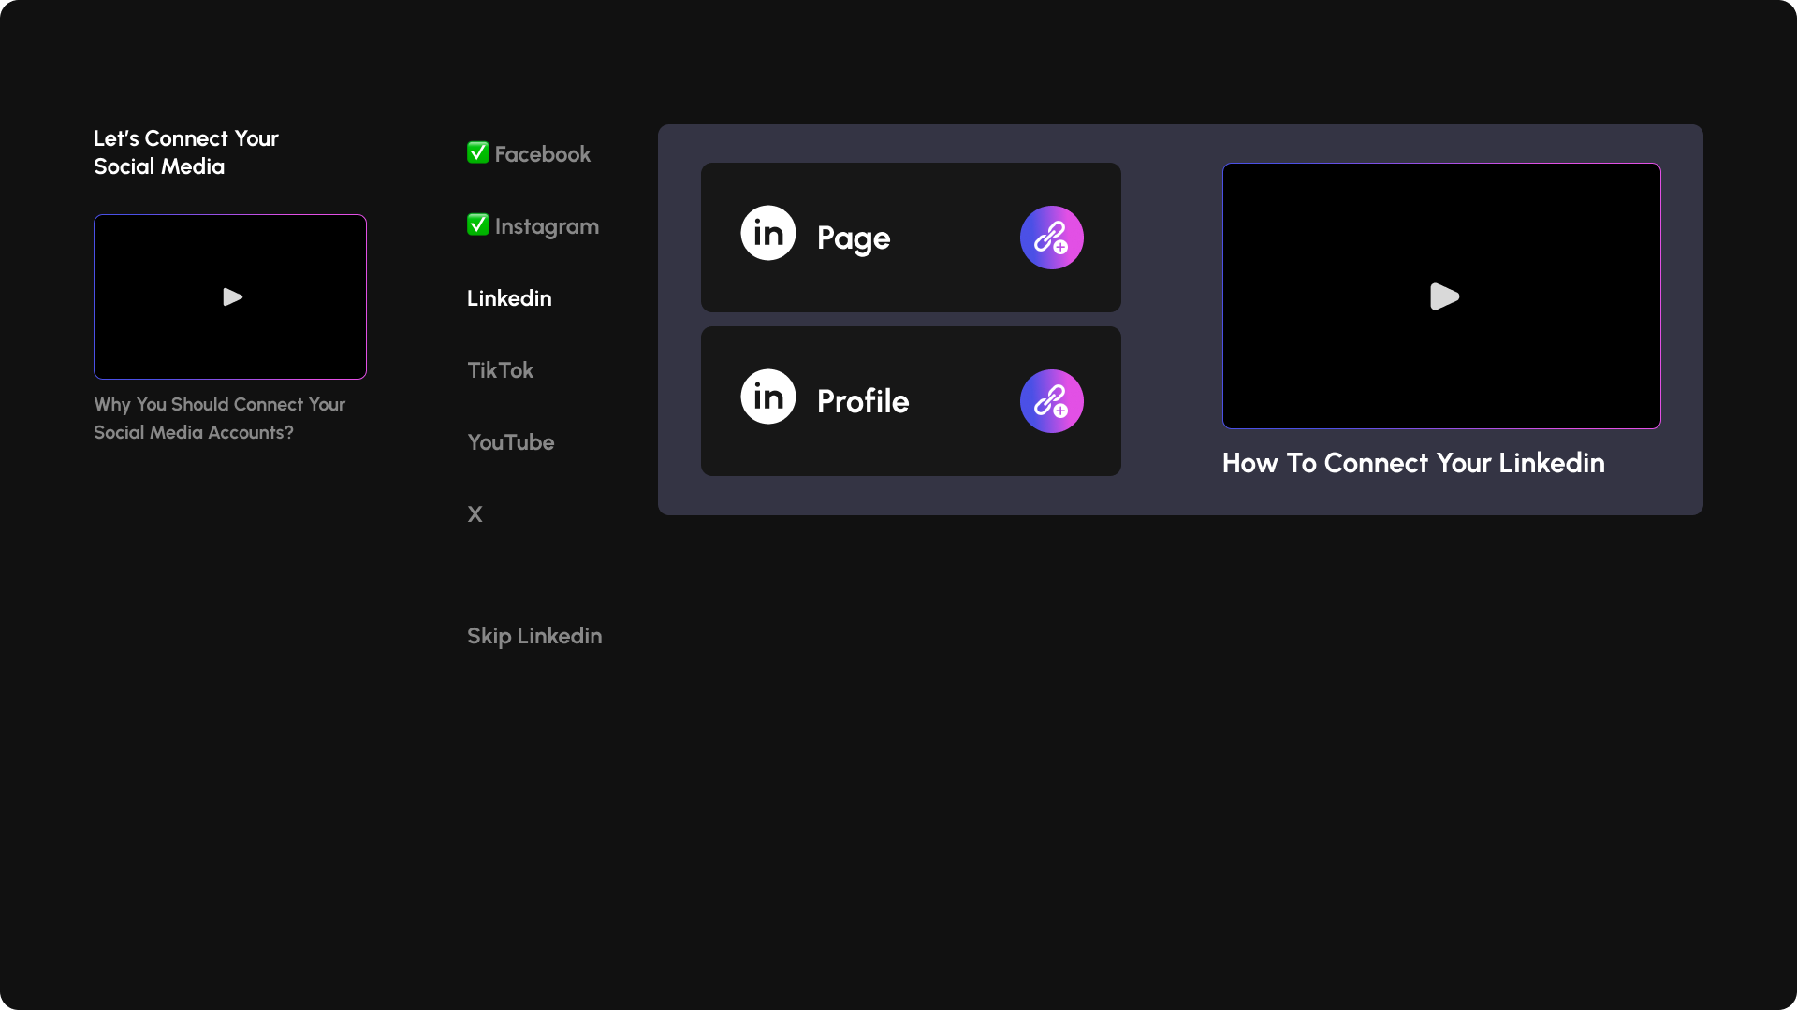Click the connect link icon beside Profile
The height and width of the screenshot is (1010, 1797).
[1051, 400]
